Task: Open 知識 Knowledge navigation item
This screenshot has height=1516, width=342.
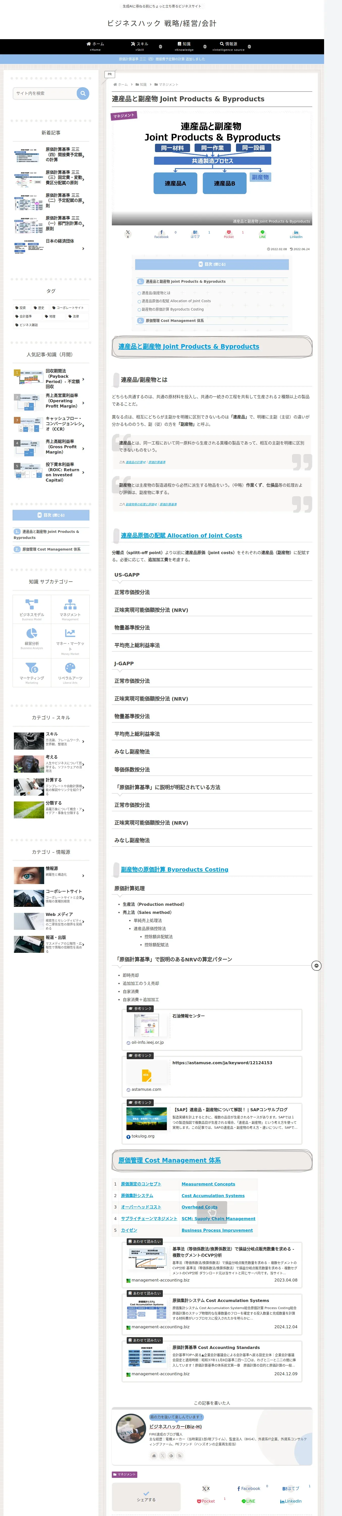Action: click(184, 46)
